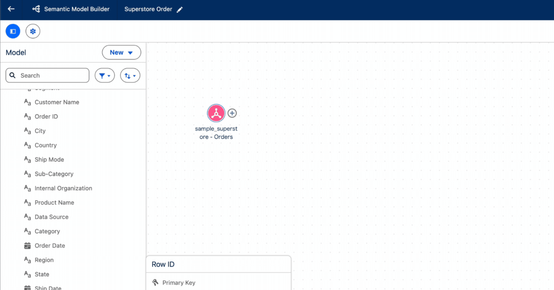This screenshot has width=554, height=290.
Task: Click the edit pencil beside Superstore Order
Action: click(180, 9)
